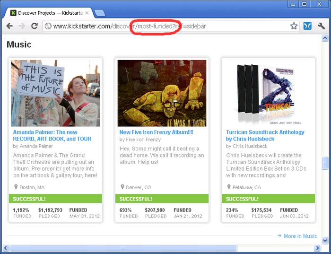Click SUCCESSFUL! banner on Five Iron Frenzy card

click(162, 199)
